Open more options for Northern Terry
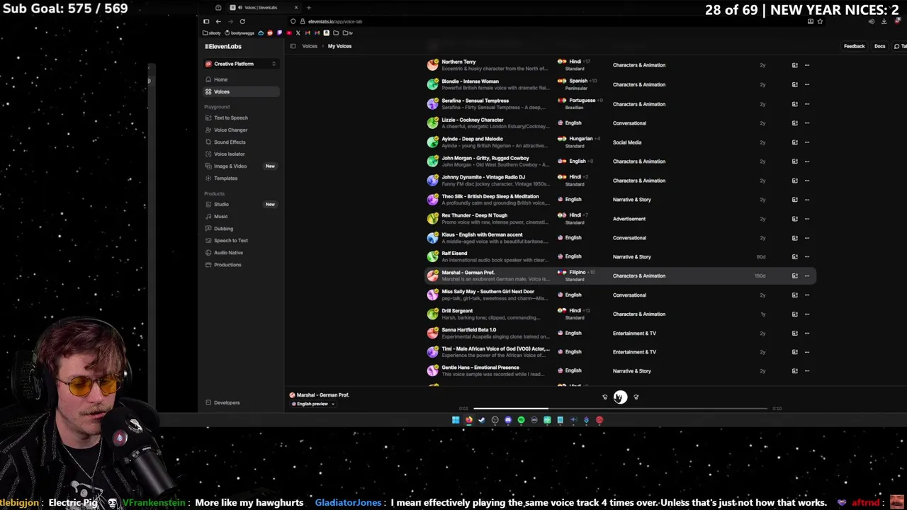The width and height of the screenshot is (907, 510). 806,65
